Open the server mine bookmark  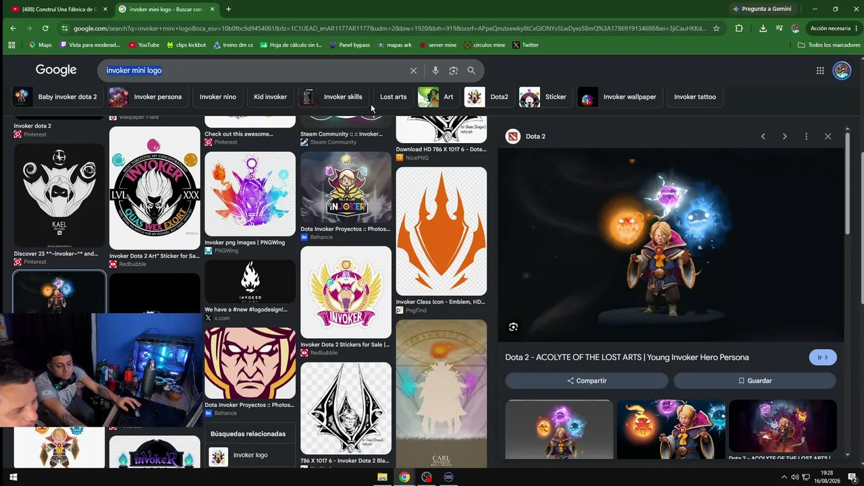(x=437, y=45)
